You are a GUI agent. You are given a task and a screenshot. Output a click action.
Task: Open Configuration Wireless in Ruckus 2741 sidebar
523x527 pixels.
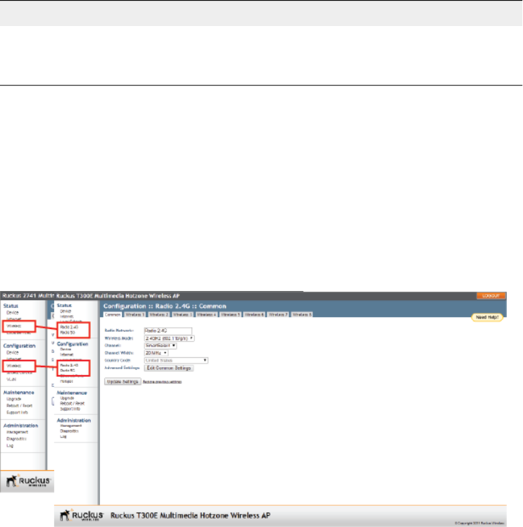14,366
